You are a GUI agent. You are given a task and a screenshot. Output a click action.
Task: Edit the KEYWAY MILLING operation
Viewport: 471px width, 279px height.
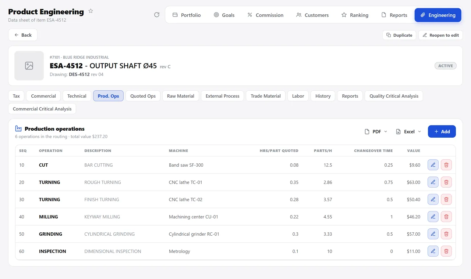pos(433,217)
